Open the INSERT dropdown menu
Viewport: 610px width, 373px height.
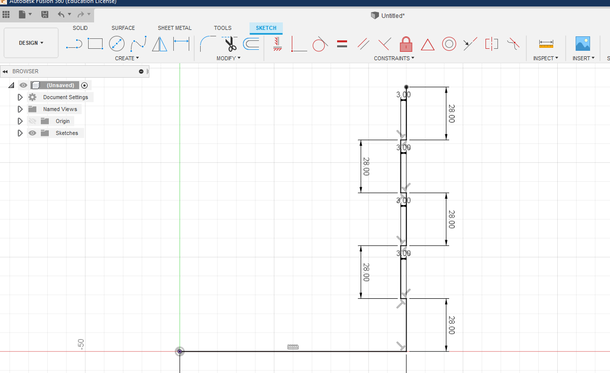coord(583,58)
